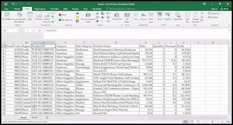Open the Review tab

(75, 9)
